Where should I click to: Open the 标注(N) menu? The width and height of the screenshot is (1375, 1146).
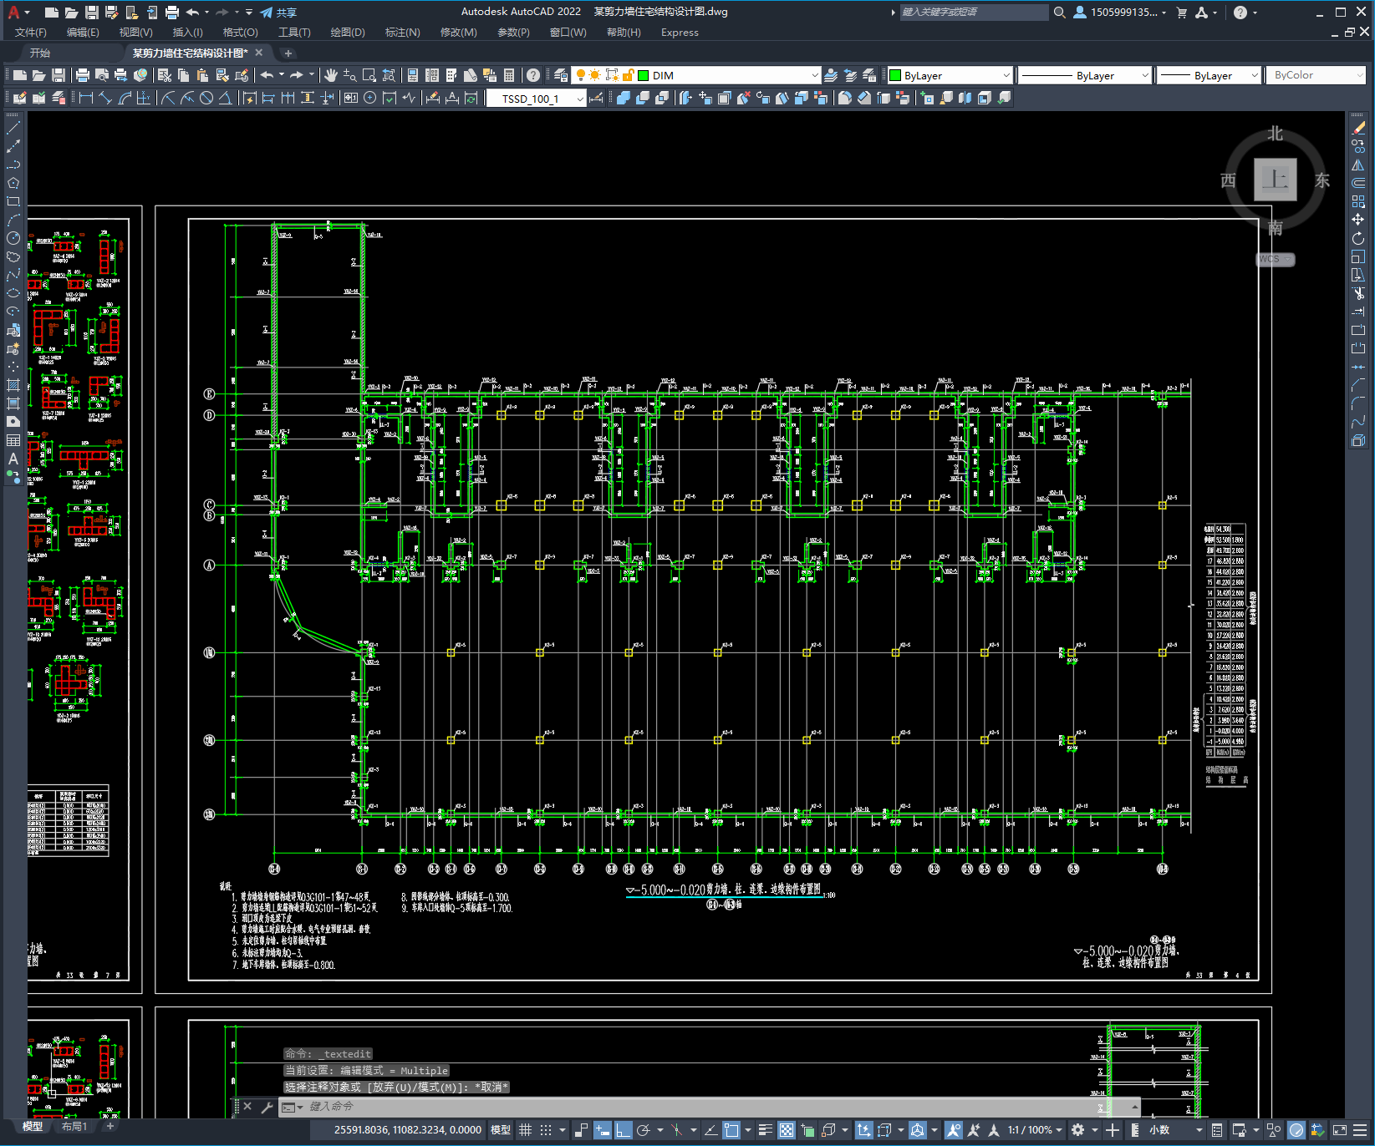[x=402, y=33]
